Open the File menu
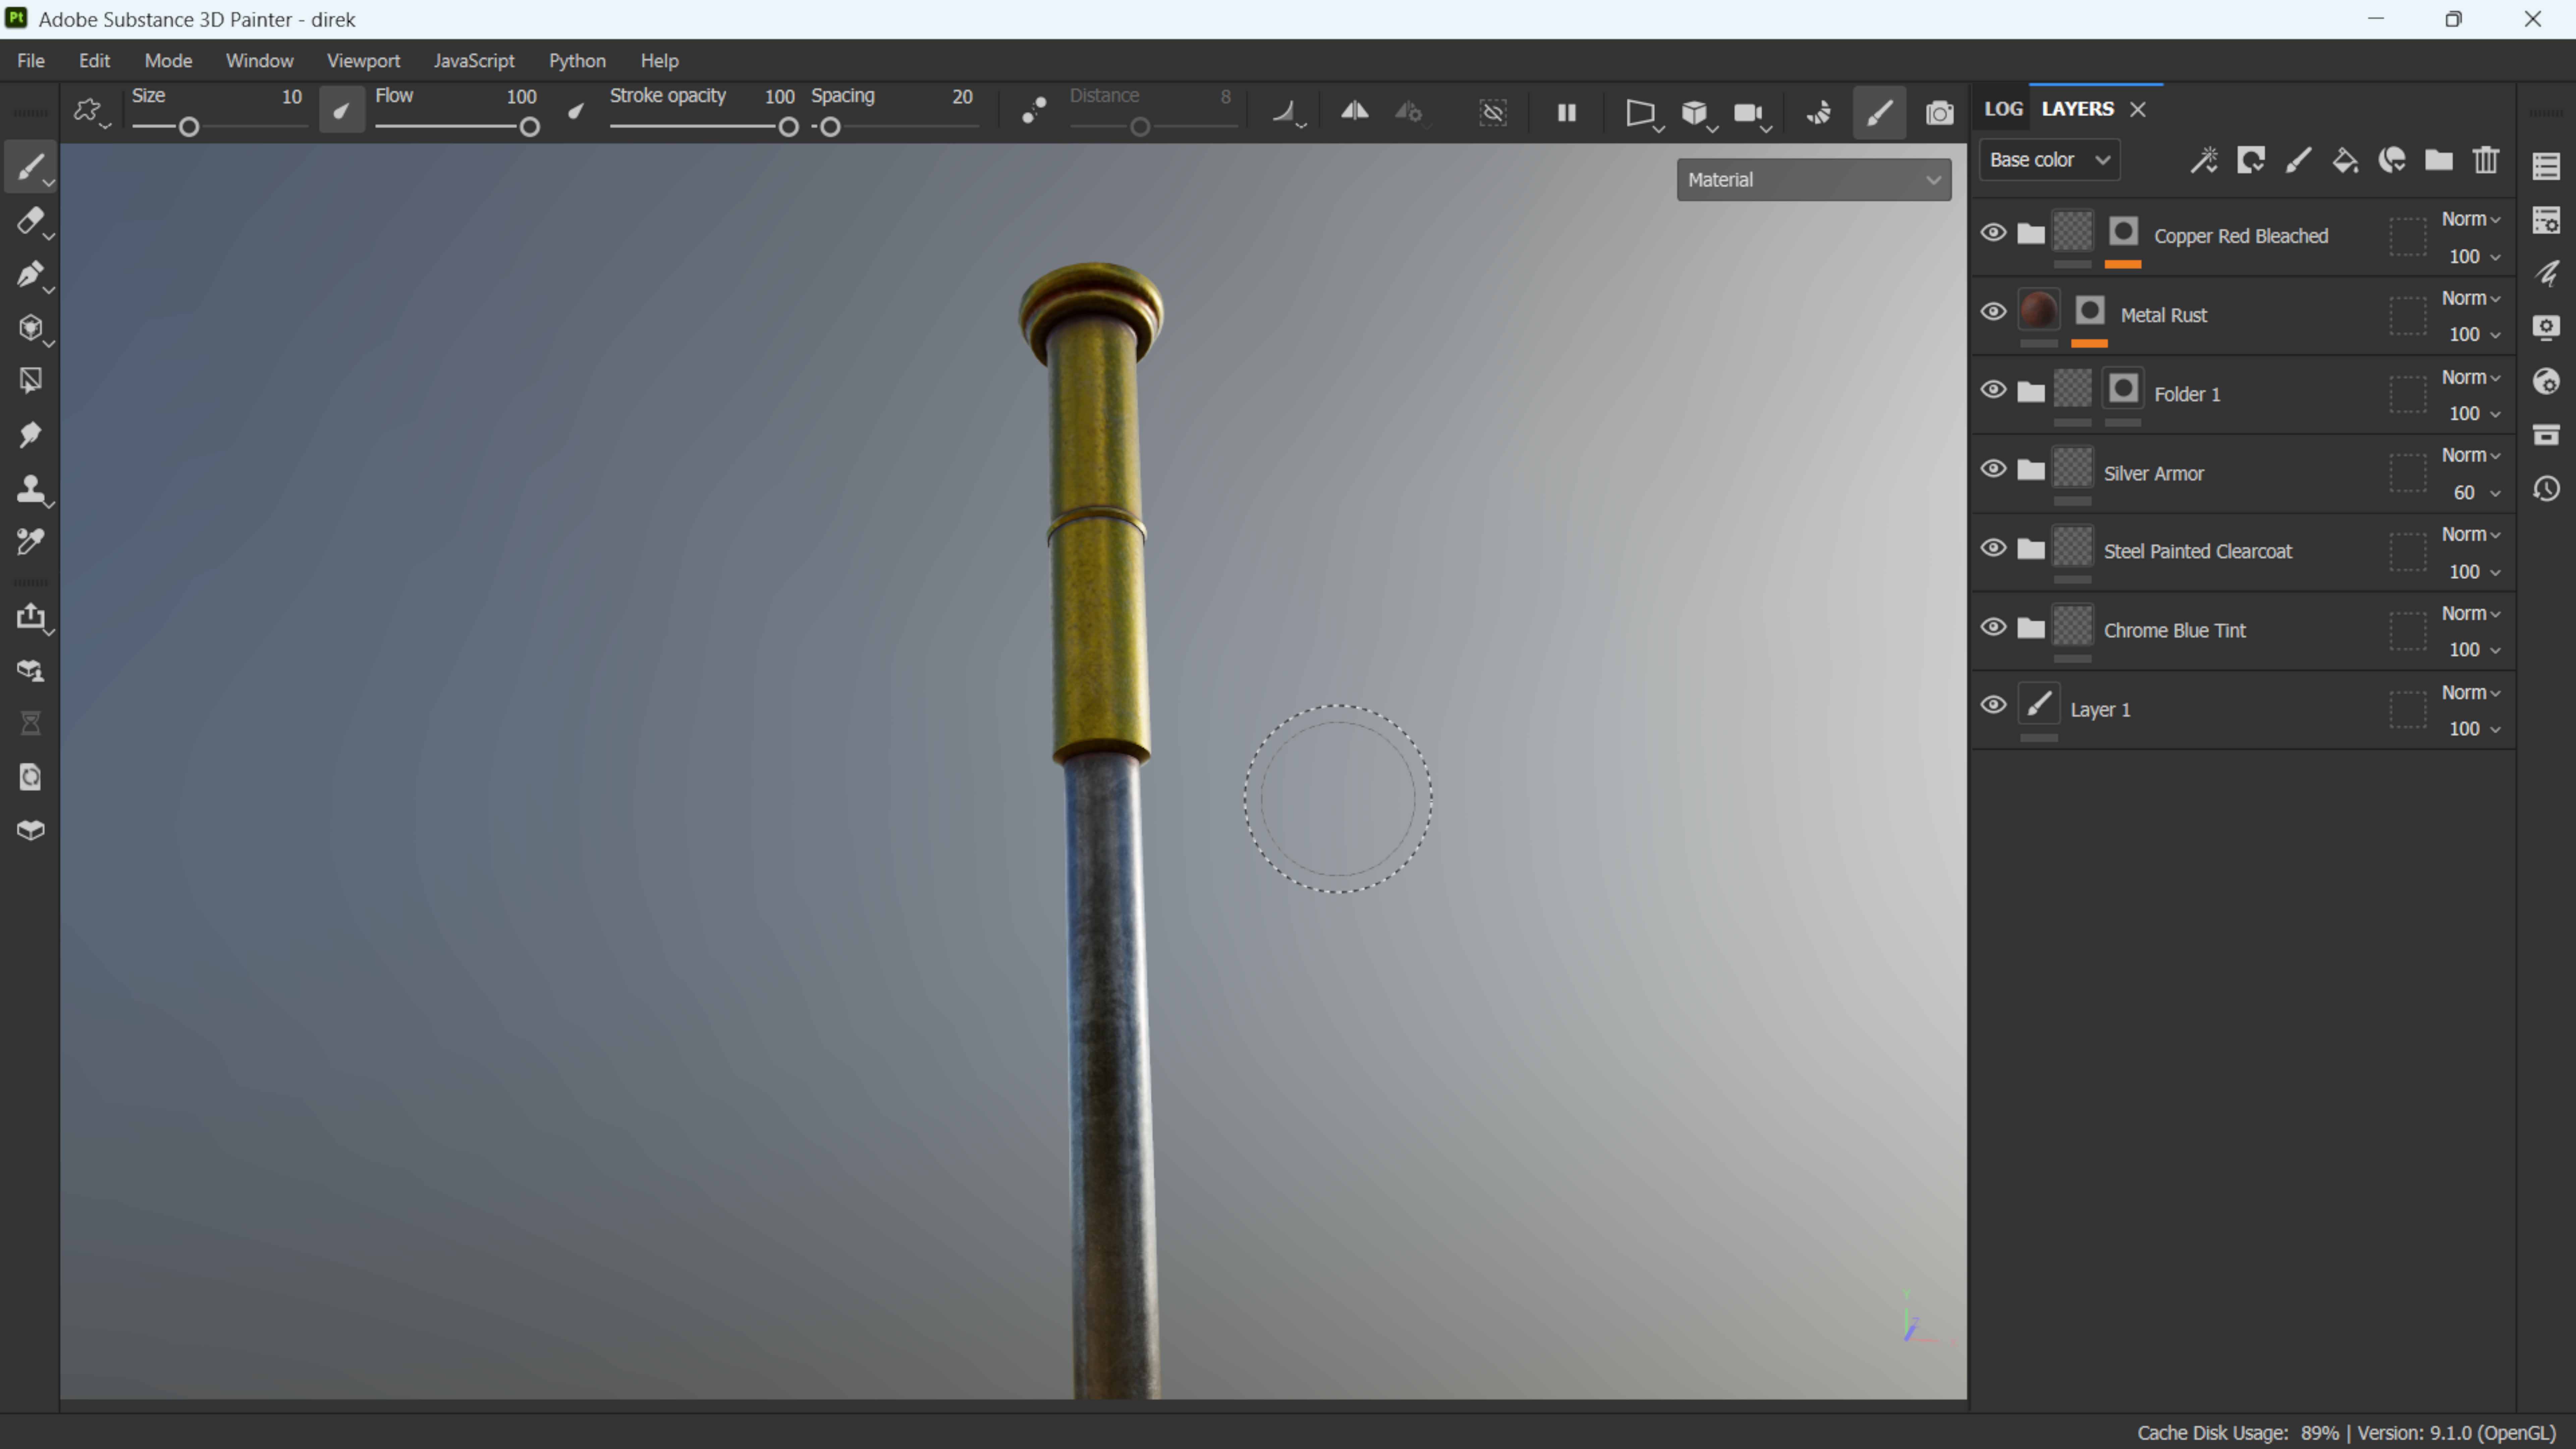Viewport: 2576px width, 1449px height. click(x=31, y=61)
